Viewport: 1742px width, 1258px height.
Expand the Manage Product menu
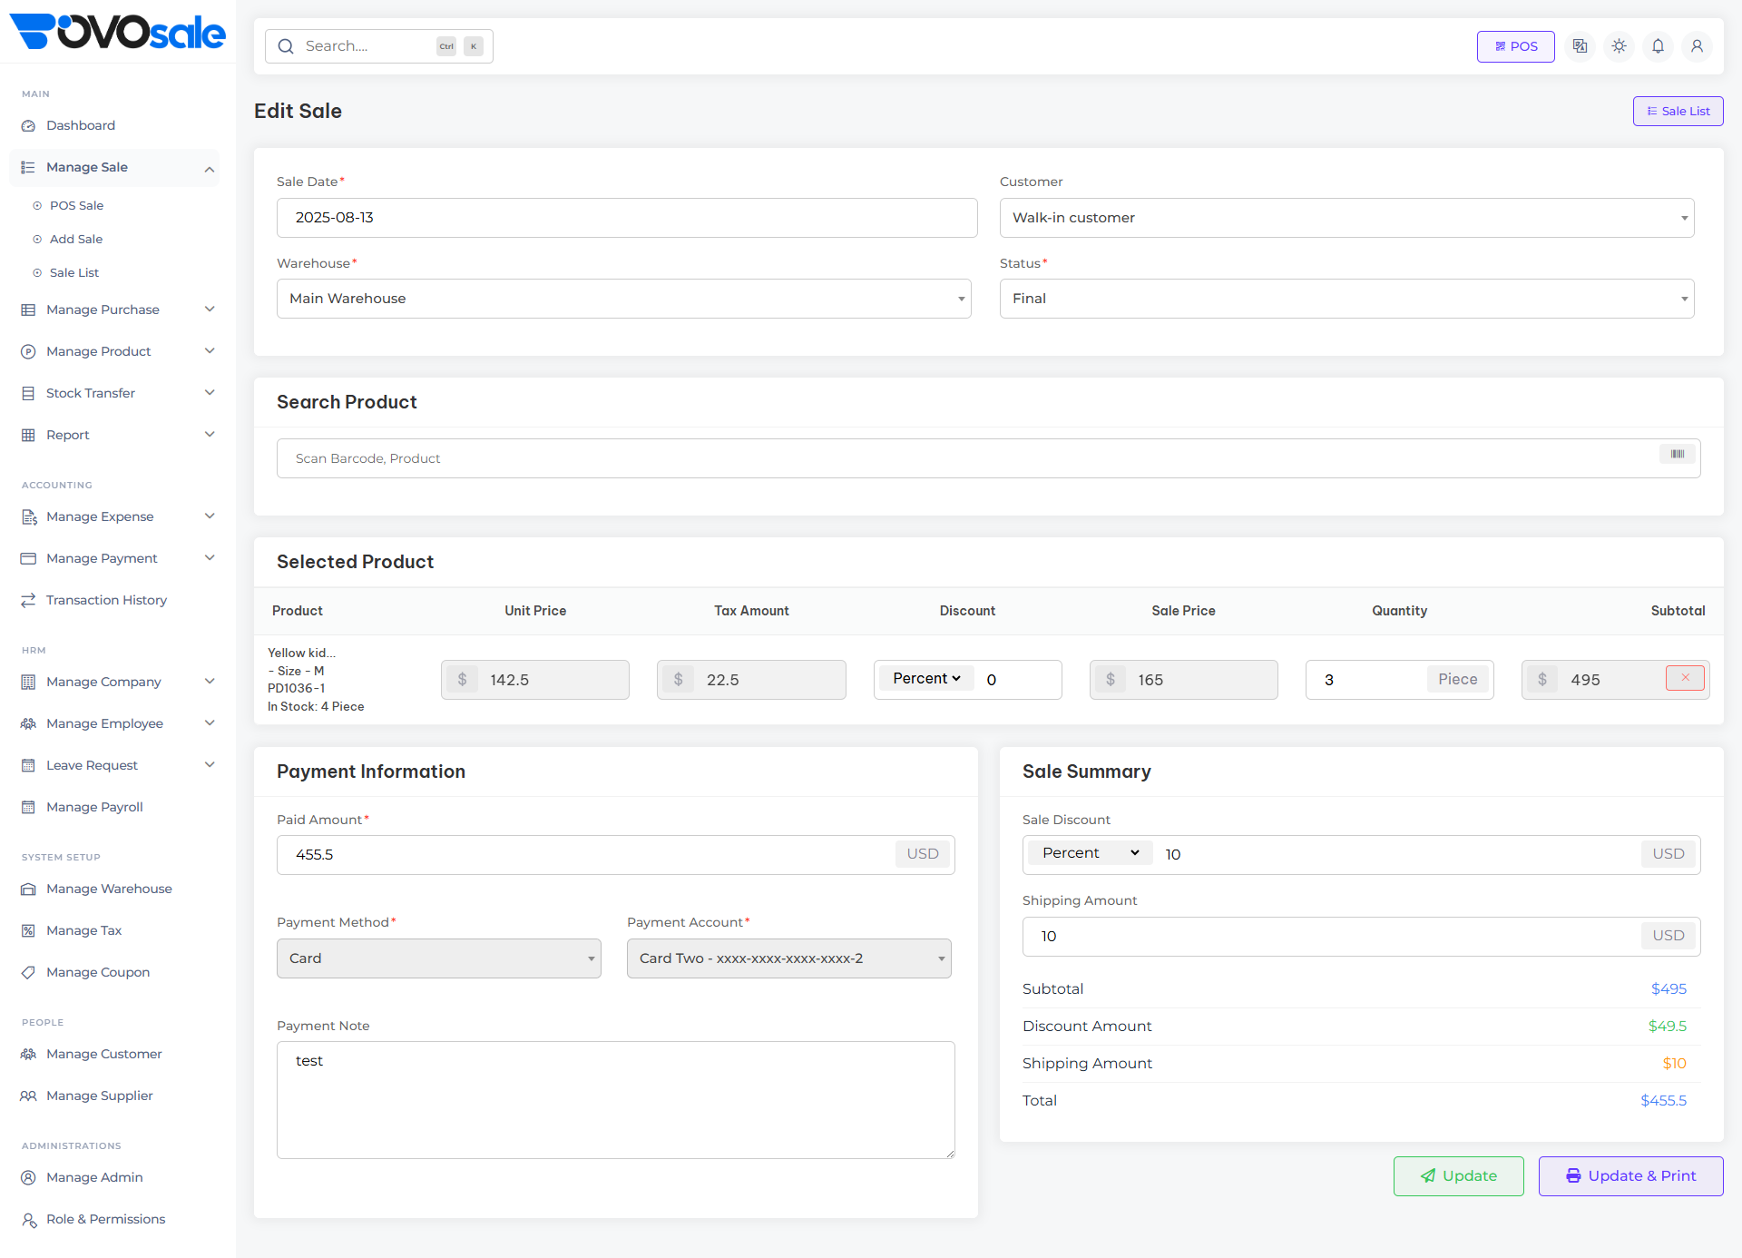point(114,351)
